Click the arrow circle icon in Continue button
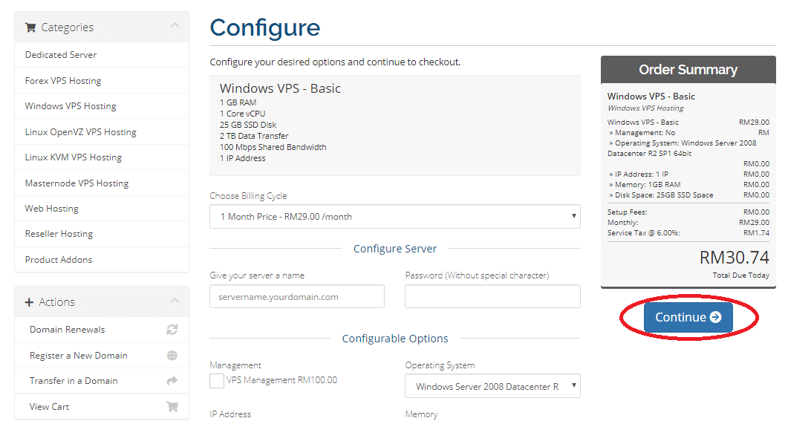 coord(715,317)
